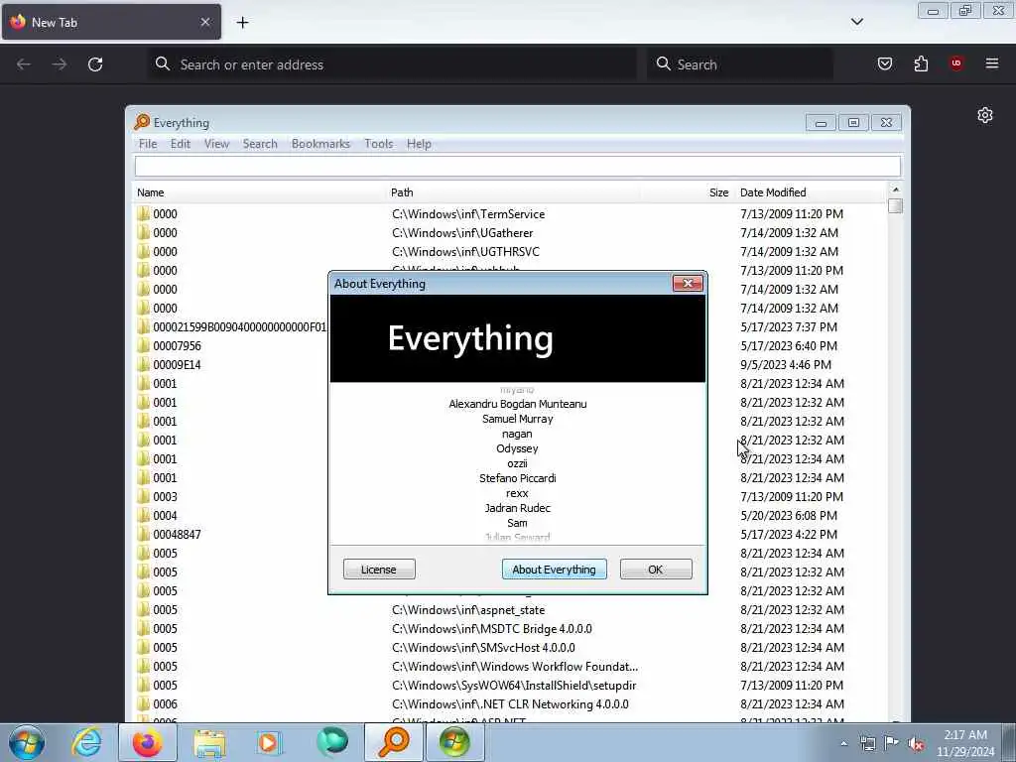Viewport: 1016px width, 762px height.
Task: Click the Firefox forward arrow
Action: point(59,64)
